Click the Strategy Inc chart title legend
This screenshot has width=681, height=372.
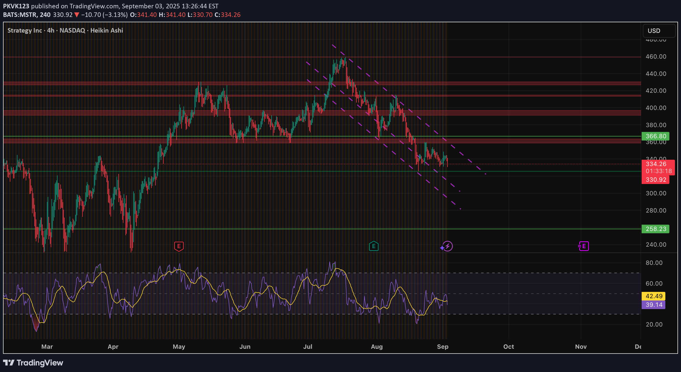pos(65,30)
